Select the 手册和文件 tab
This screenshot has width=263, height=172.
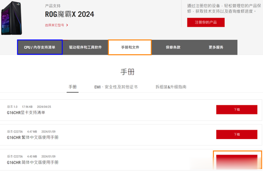(130, 47)
